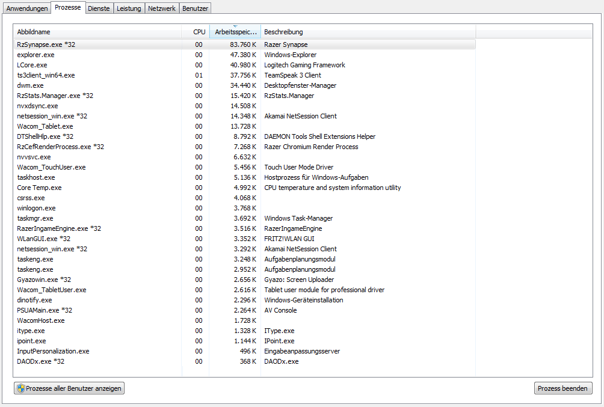The height and width of the screenshot is (407, 604).
Task: Select the WLanGUI.exe *32 process
Action: [245, 238]
